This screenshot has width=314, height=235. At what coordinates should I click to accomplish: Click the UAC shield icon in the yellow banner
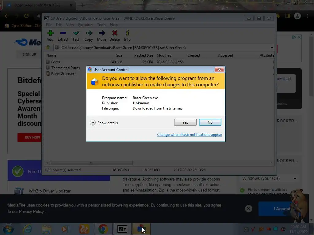coord(94,81)
